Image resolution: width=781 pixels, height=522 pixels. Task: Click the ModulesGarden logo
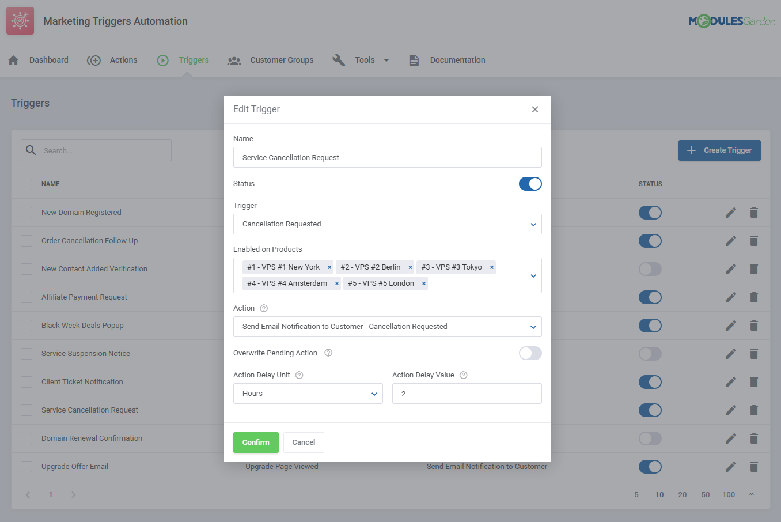tap(731, 19)
